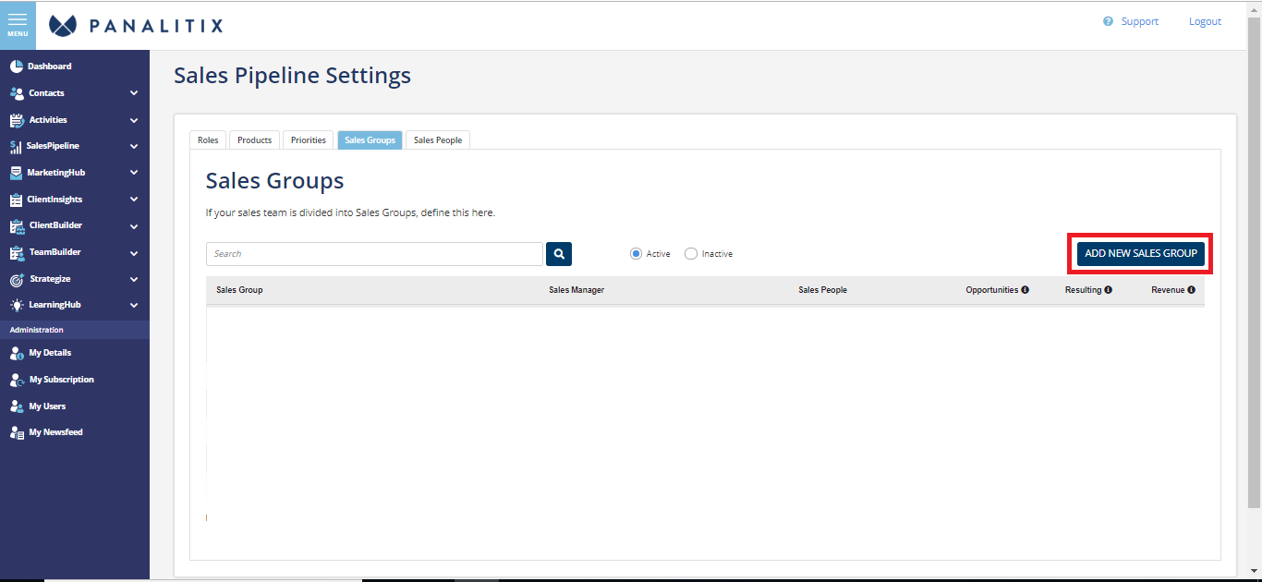The height and width of the screenshot is (582, 1262).
Task: Switch to the Priorities tab
Action: (309, 140)
